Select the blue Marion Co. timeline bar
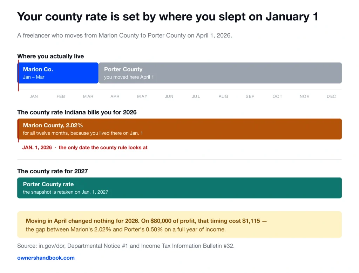The image size is (359, 273). (58, 73)
